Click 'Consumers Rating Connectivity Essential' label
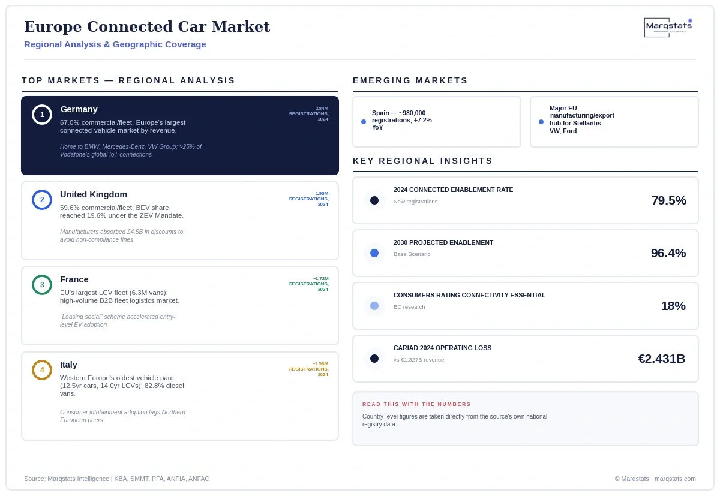Viewport: 720px width, 496px height. (x=470, y=295)
